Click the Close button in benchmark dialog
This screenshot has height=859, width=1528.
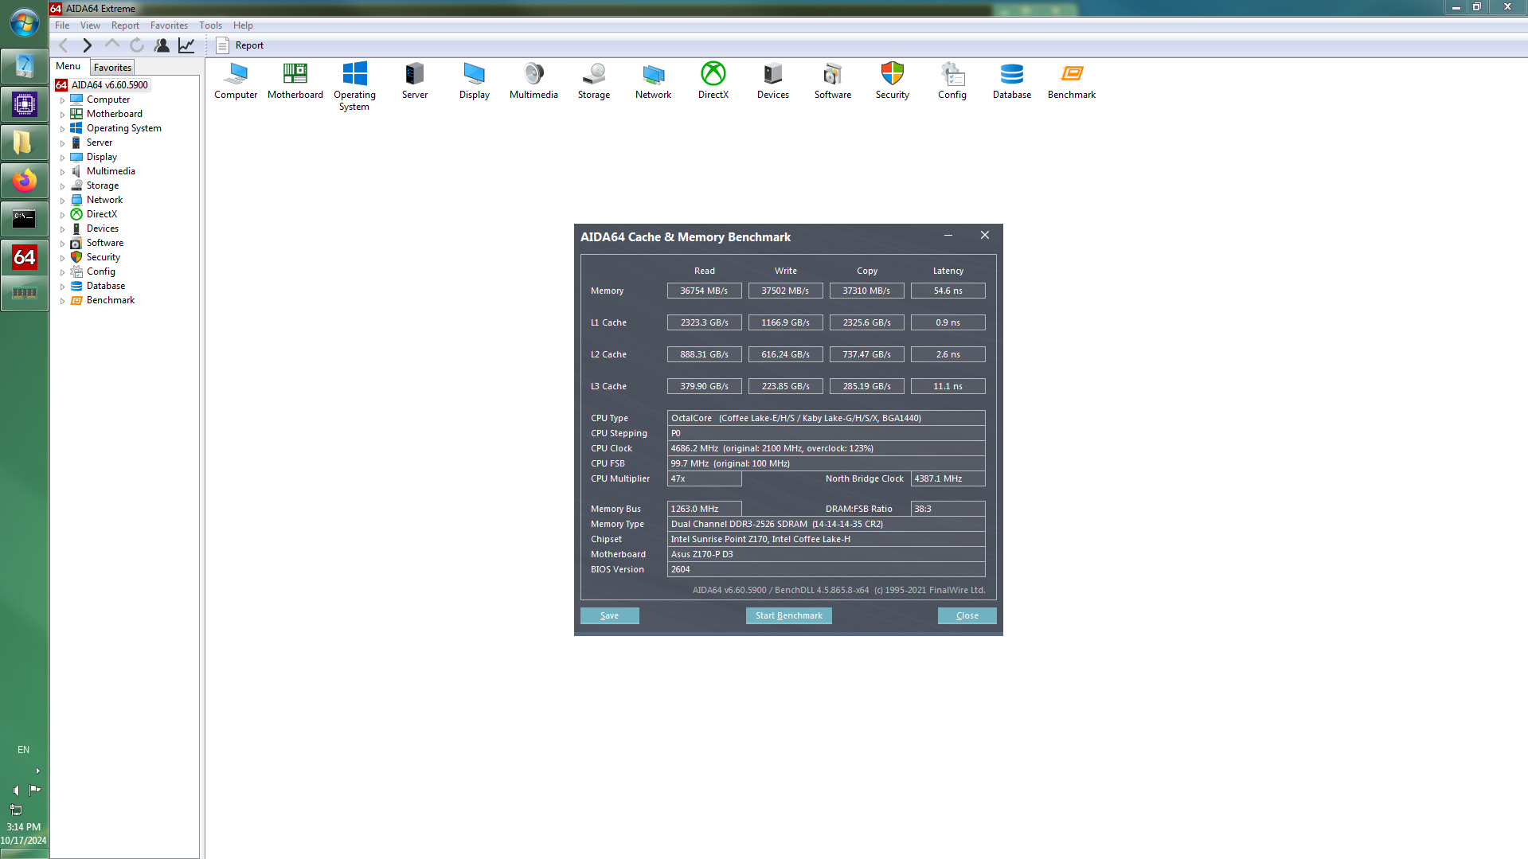(967, 615)
